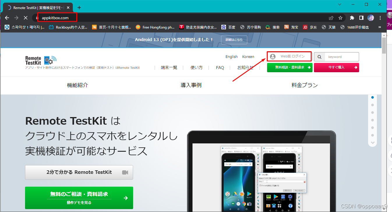This screenshot has height=212, width=392.
Task: Open the 端末一覧 menu item
Action: pos(169,68)
